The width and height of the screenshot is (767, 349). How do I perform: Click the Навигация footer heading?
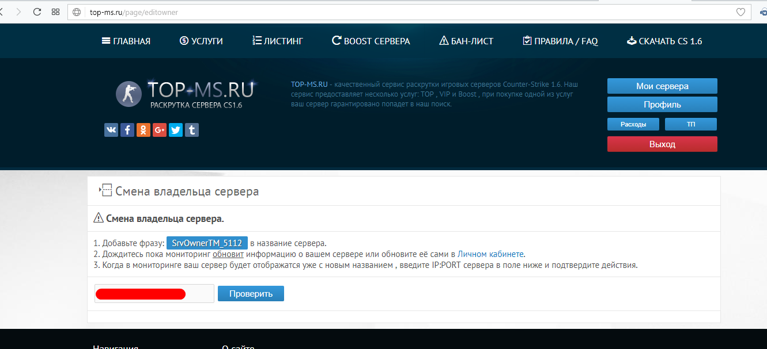pos(115,346)
